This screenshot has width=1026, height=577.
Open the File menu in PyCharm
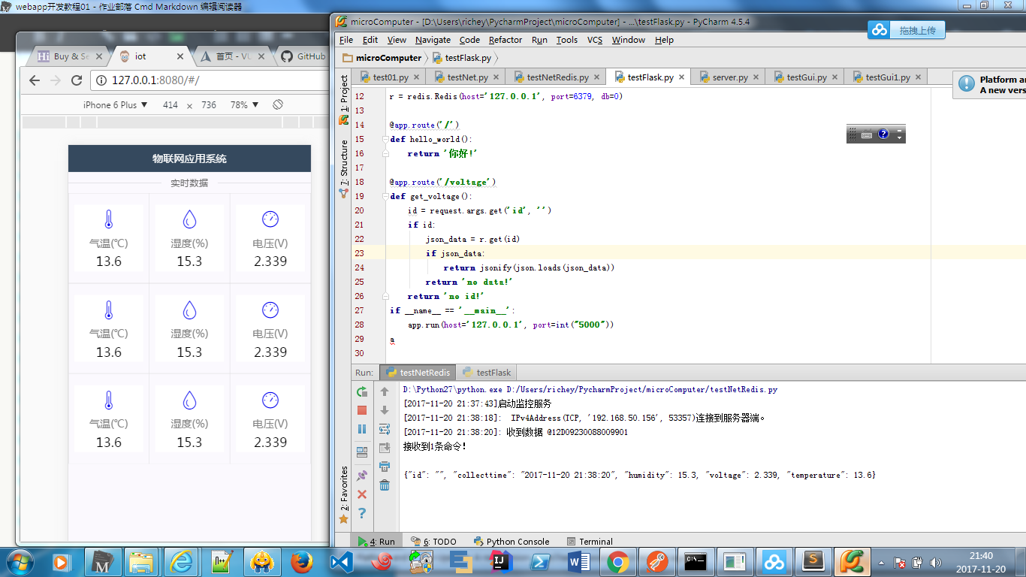(x=346, y=40)
